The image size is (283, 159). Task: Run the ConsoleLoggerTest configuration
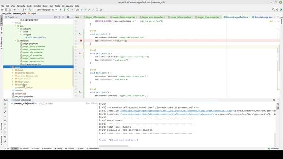coord(61,10)
